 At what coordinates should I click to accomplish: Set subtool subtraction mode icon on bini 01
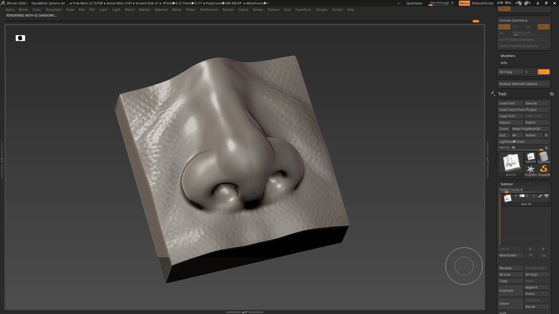(x=528, y=196)
